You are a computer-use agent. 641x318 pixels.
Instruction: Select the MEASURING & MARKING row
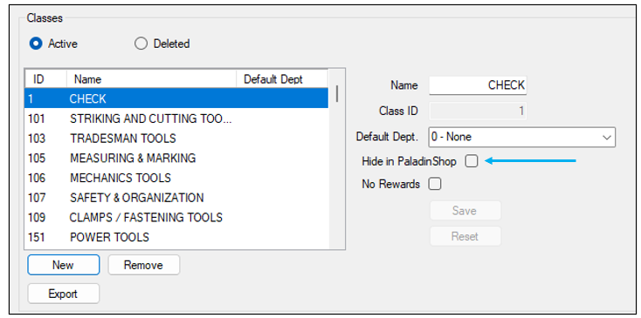point(176,158)
